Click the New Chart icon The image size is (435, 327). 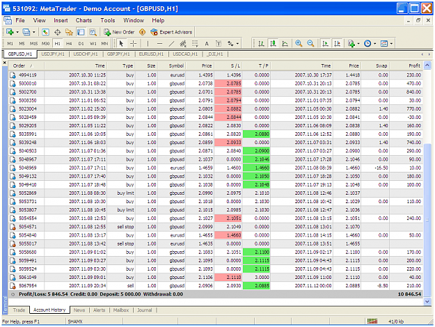pyautogui.click(x=10, y=32)
